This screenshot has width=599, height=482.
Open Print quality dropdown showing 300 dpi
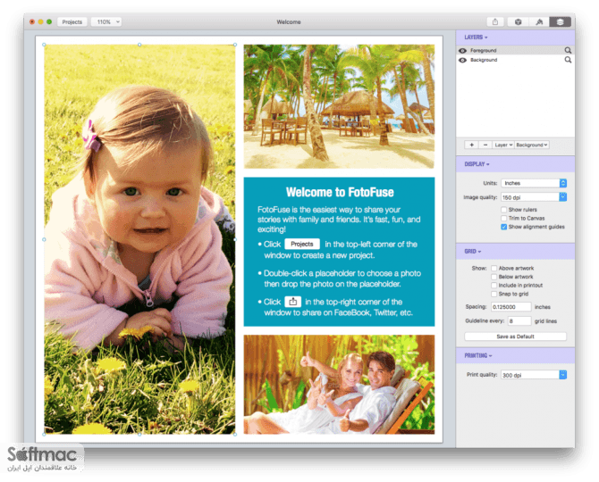tap(534, 375)
